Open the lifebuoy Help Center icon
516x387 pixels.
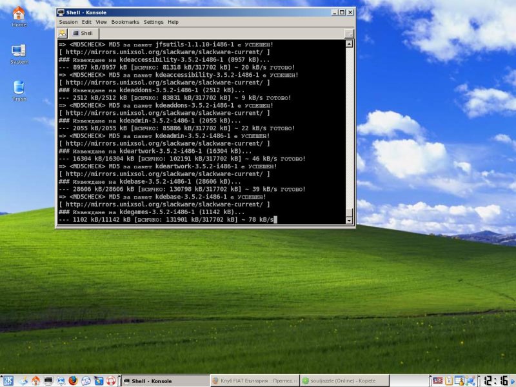pos(110,381)
